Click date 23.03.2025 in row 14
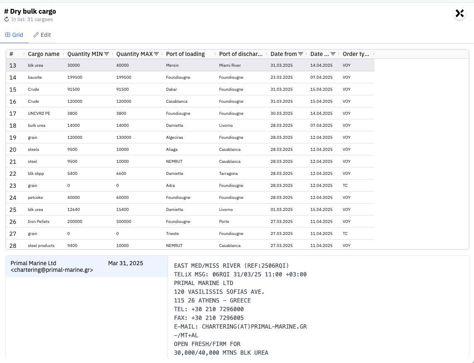 (x=282, y=77)
